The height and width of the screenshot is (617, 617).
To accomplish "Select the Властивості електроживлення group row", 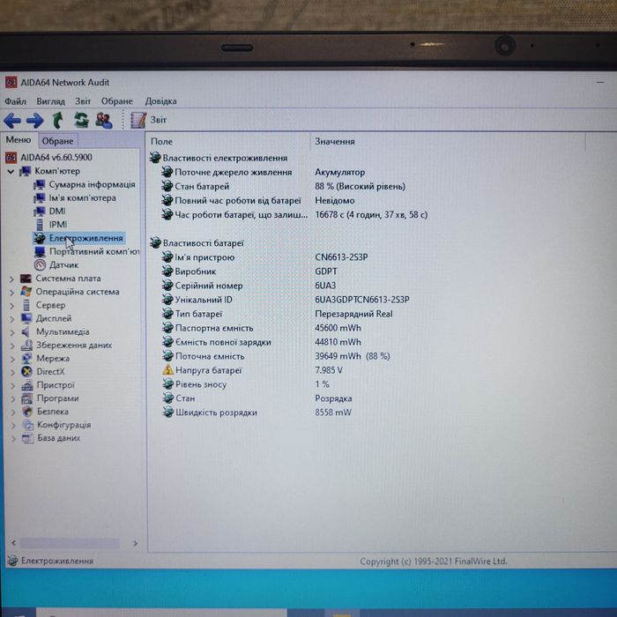I will tap(219, 158).
